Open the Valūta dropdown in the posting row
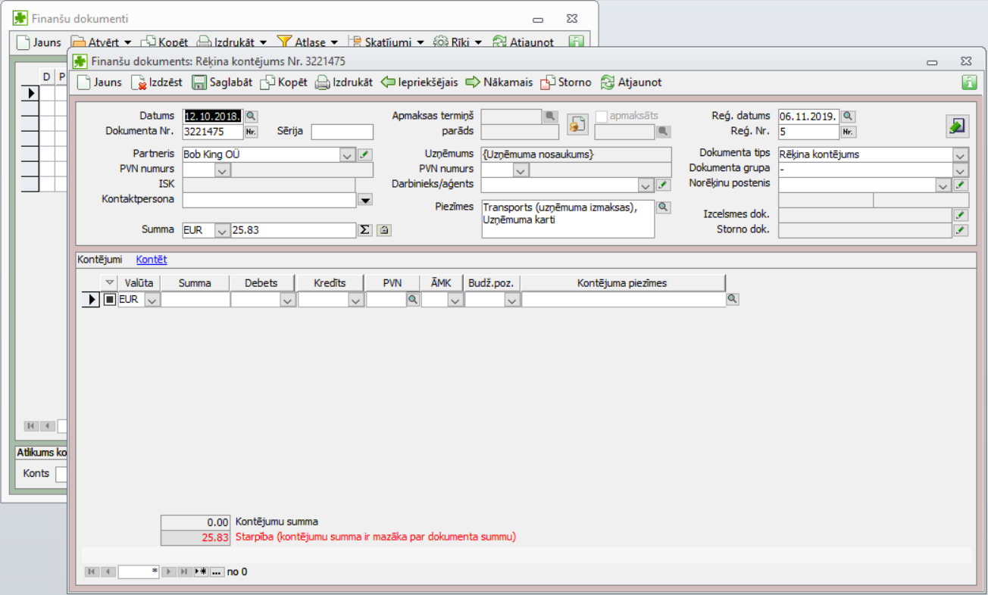Screen dimensions: 988x595 152,300
